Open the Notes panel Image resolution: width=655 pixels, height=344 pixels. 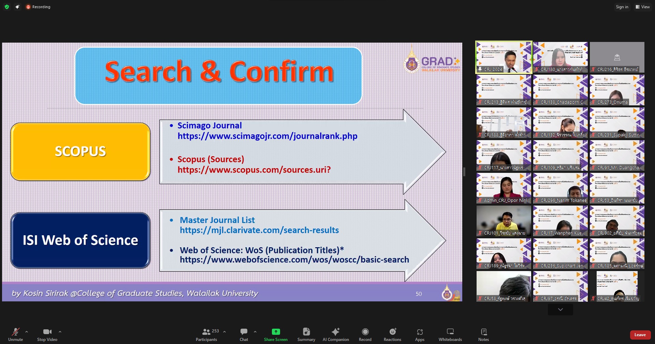pyautogui.click(x=483, y=334)
